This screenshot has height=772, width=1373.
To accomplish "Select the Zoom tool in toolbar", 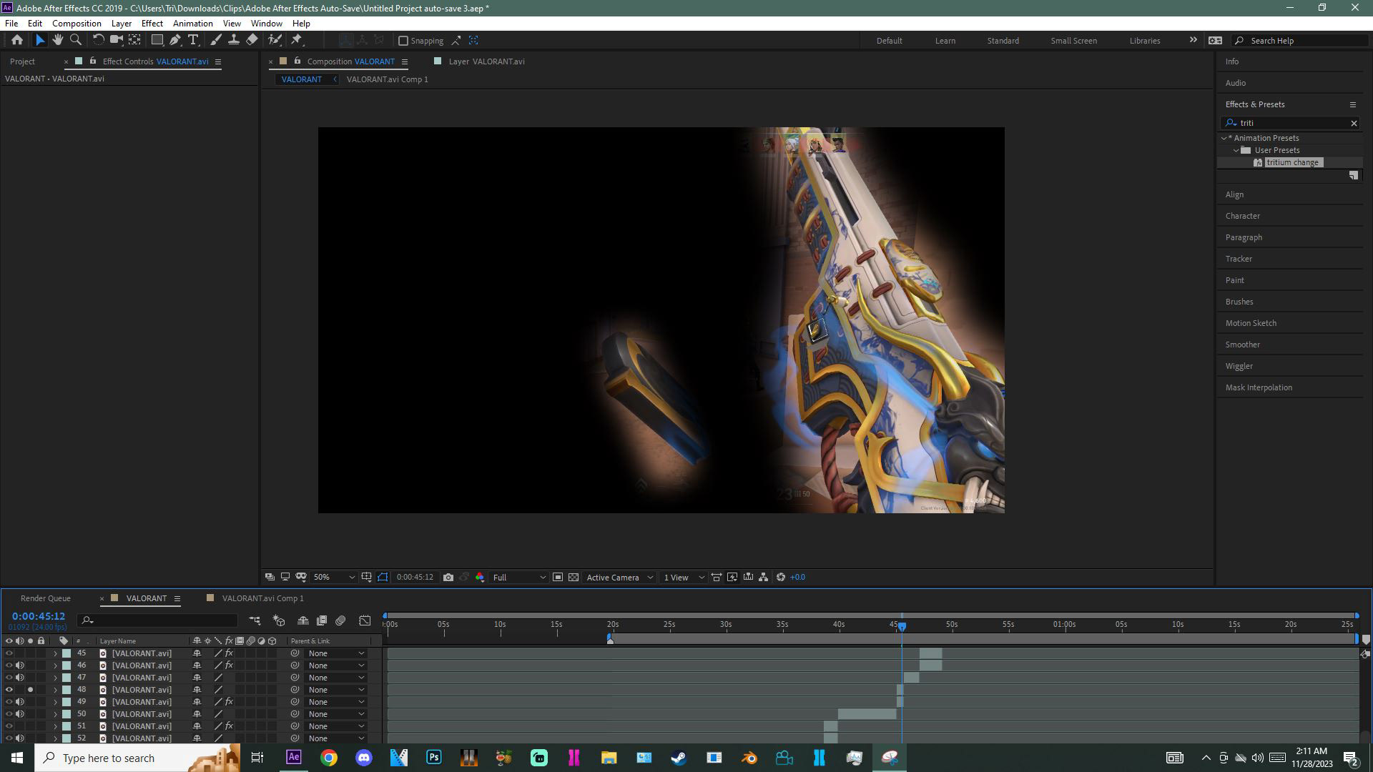I will [76, 40].
